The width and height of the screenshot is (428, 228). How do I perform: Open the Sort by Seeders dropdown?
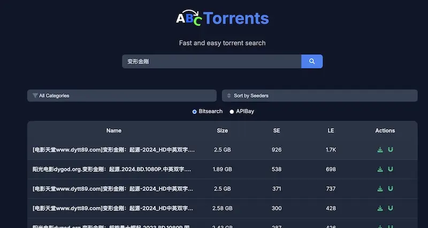(319, 96)
